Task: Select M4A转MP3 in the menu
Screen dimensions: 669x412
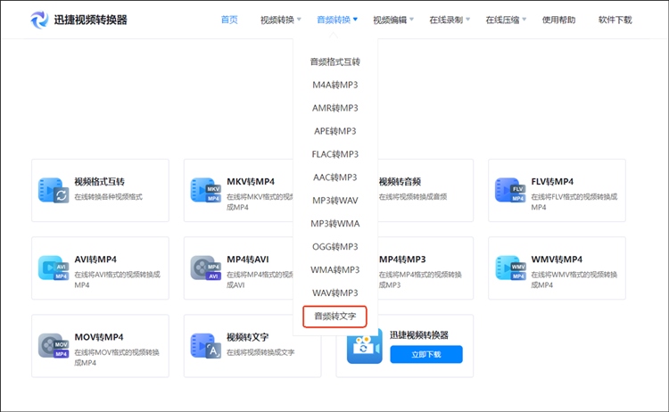Action: click(334, 85)
